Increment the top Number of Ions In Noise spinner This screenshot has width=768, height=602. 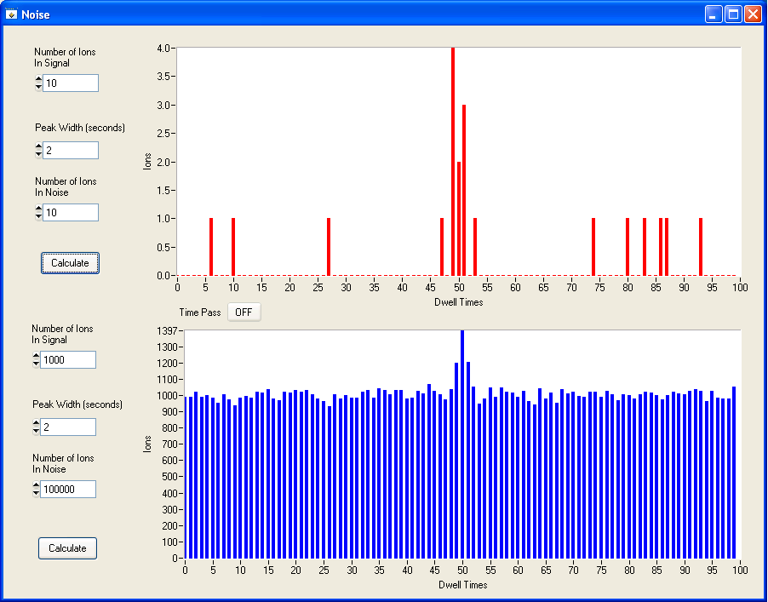[37, 209]
